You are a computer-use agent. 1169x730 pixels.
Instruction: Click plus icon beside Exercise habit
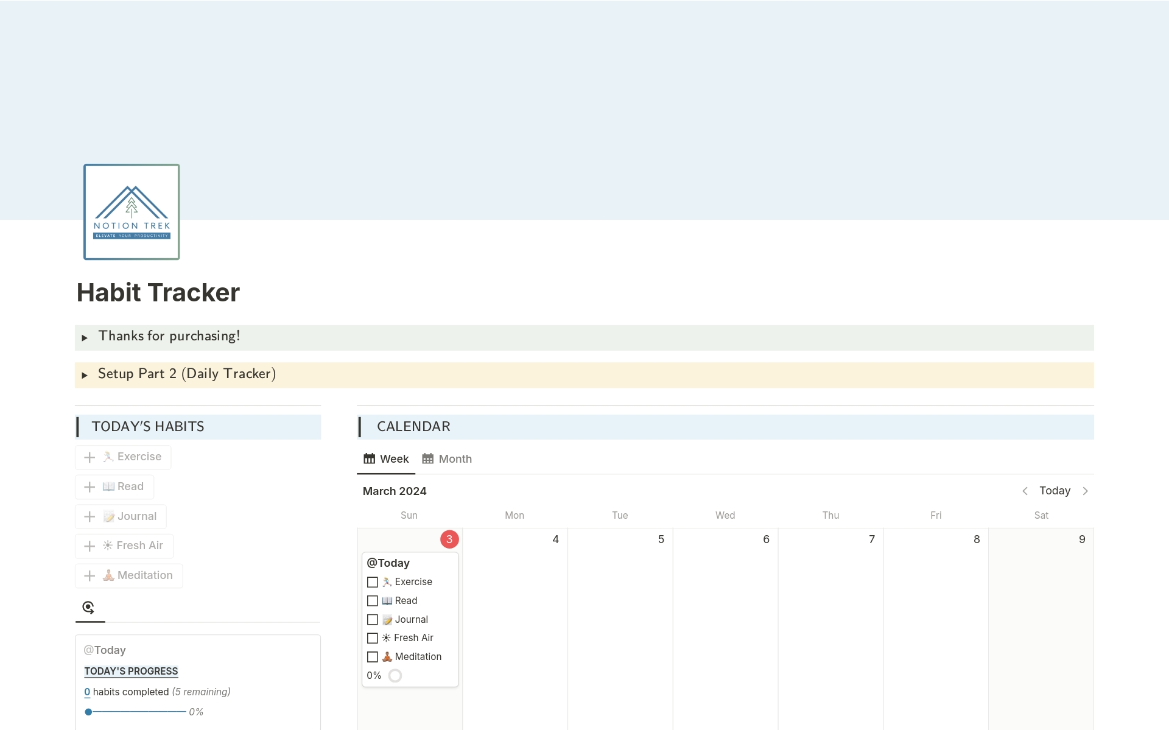tap(90, 457)
